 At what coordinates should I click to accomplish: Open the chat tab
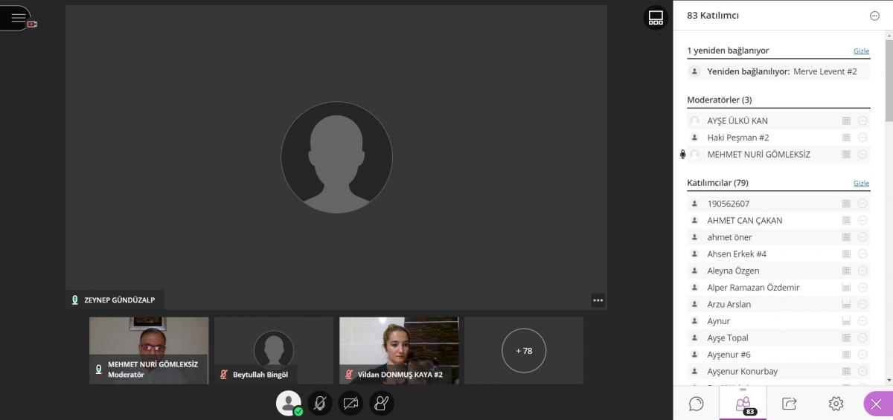(697, 403)
